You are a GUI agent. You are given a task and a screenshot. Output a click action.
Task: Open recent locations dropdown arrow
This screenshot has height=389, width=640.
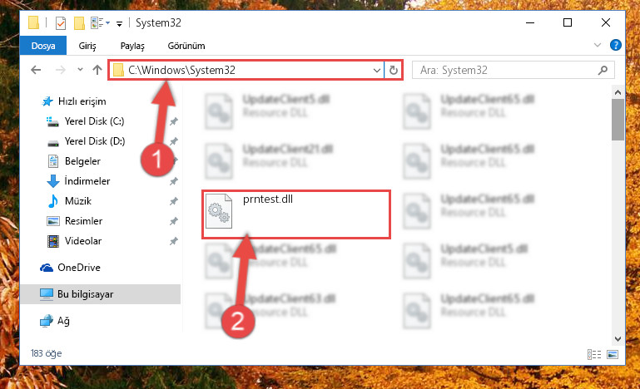[80, 70]
